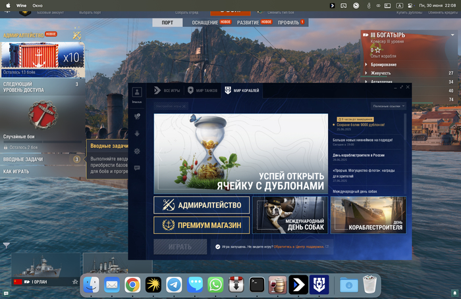Open the x10 container Admiralty banner

coord(43,59)
